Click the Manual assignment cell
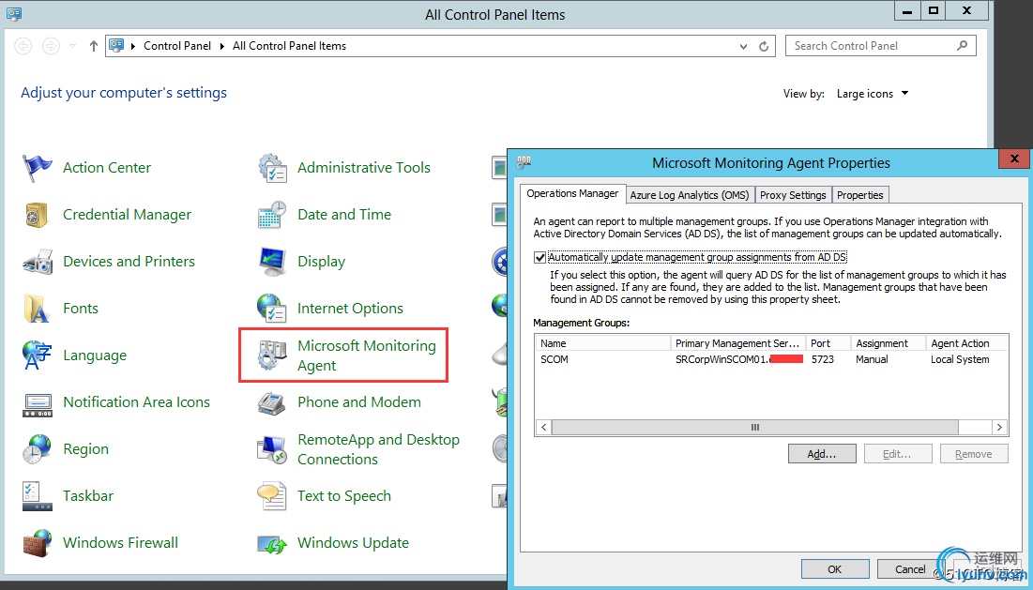This screenshot has width=1033, height=590. 872,359
